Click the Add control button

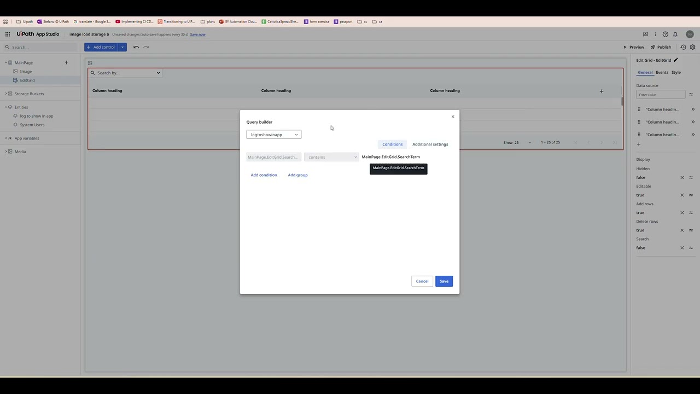101,47
